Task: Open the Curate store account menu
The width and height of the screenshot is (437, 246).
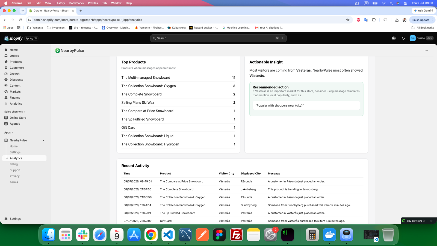Action: (421, 38)
